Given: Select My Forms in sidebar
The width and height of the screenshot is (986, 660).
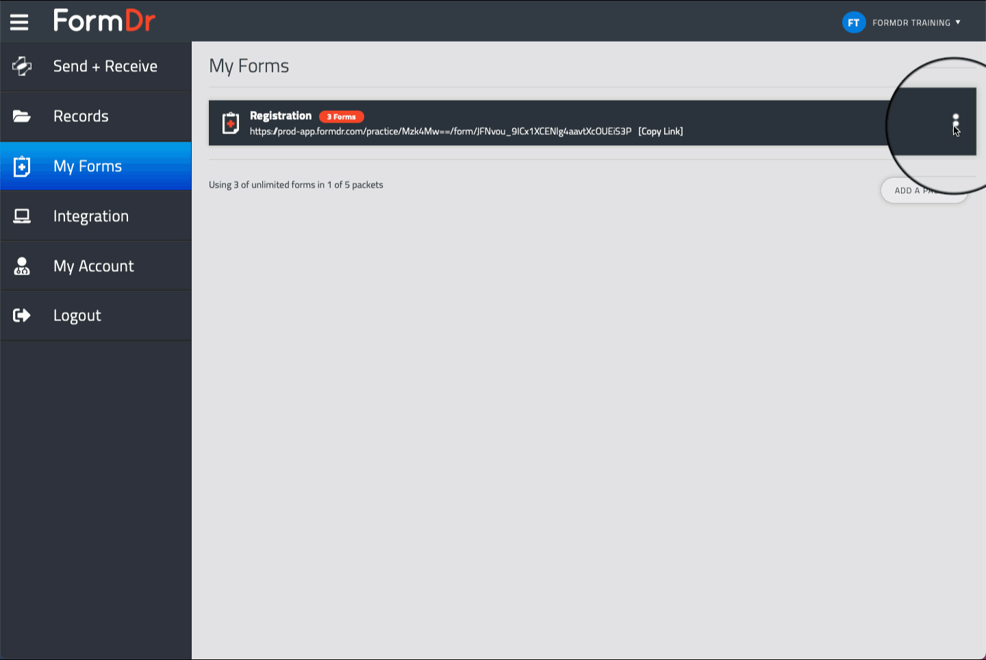Looking at the screenshot, I should [x=96, y=166].
